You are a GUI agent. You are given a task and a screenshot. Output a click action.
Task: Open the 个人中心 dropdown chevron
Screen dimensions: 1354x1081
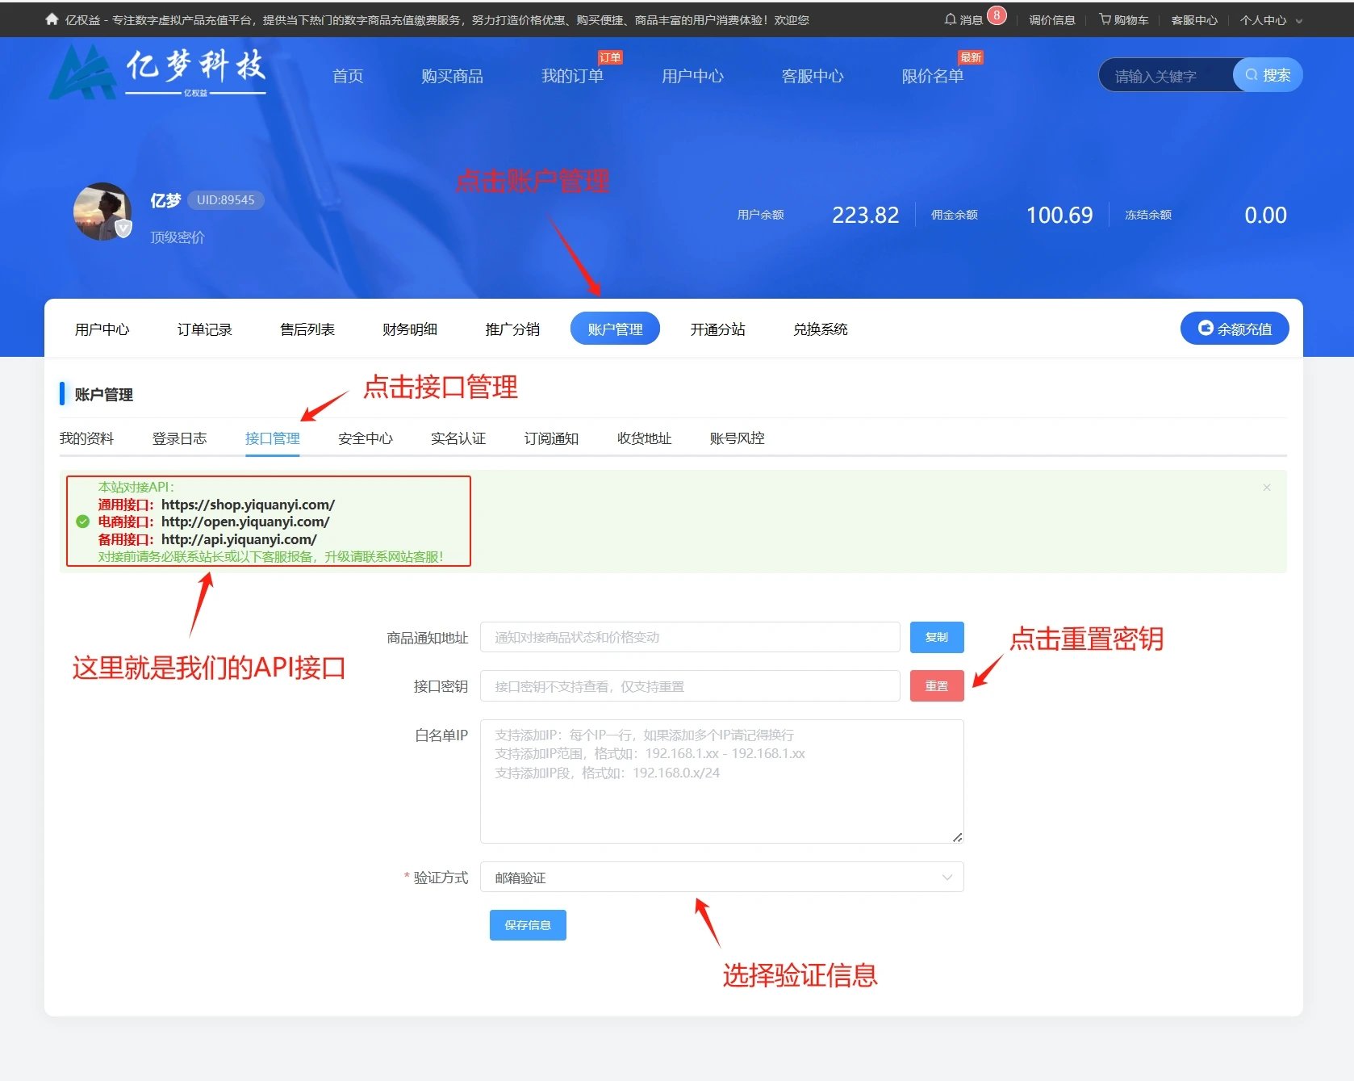point(1298,20)
